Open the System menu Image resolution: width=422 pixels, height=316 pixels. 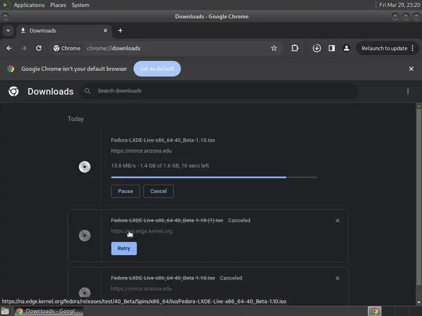pos(80,5)
